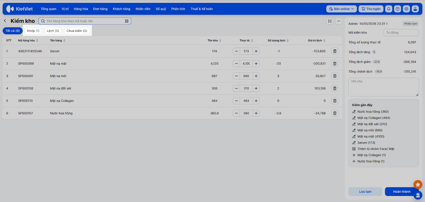425x202 pixels.
Task: Delete the Mặt nạ mặt row
Action: [335, 64]
